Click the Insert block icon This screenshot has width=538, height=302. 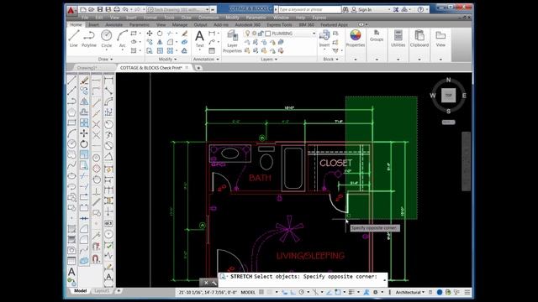pyautogui.click(x=324, y=39)
